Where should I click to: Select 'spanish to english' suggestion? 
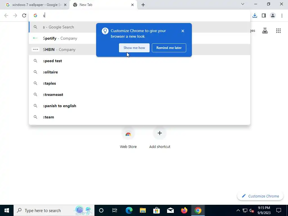point(139,106)
